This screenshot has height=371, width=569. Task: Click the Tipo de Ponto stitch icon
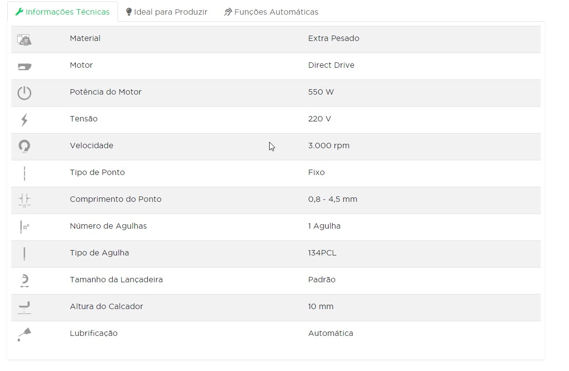pos(24,173)
